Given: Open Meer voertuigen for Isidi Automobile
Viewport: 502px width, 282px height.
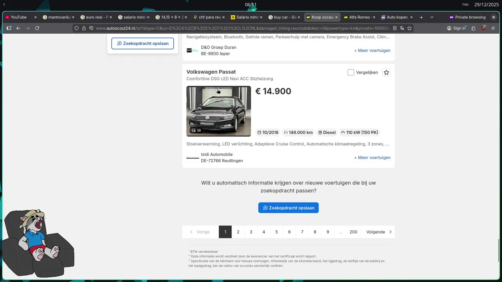Looking at the screenshot, I should [x=372, y=157].
